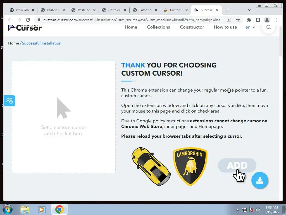Click the taskbar clock showing 1:08 AM

click(272, 210)
